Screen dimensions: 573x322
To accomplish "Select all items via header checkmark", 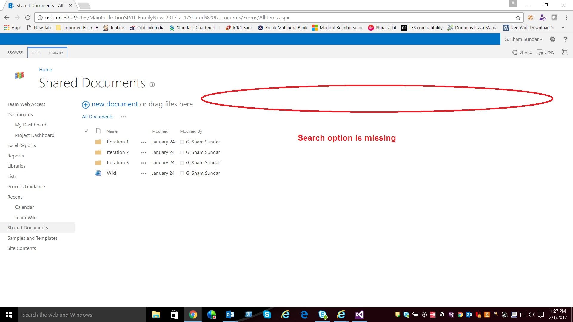I will (86, 131).
